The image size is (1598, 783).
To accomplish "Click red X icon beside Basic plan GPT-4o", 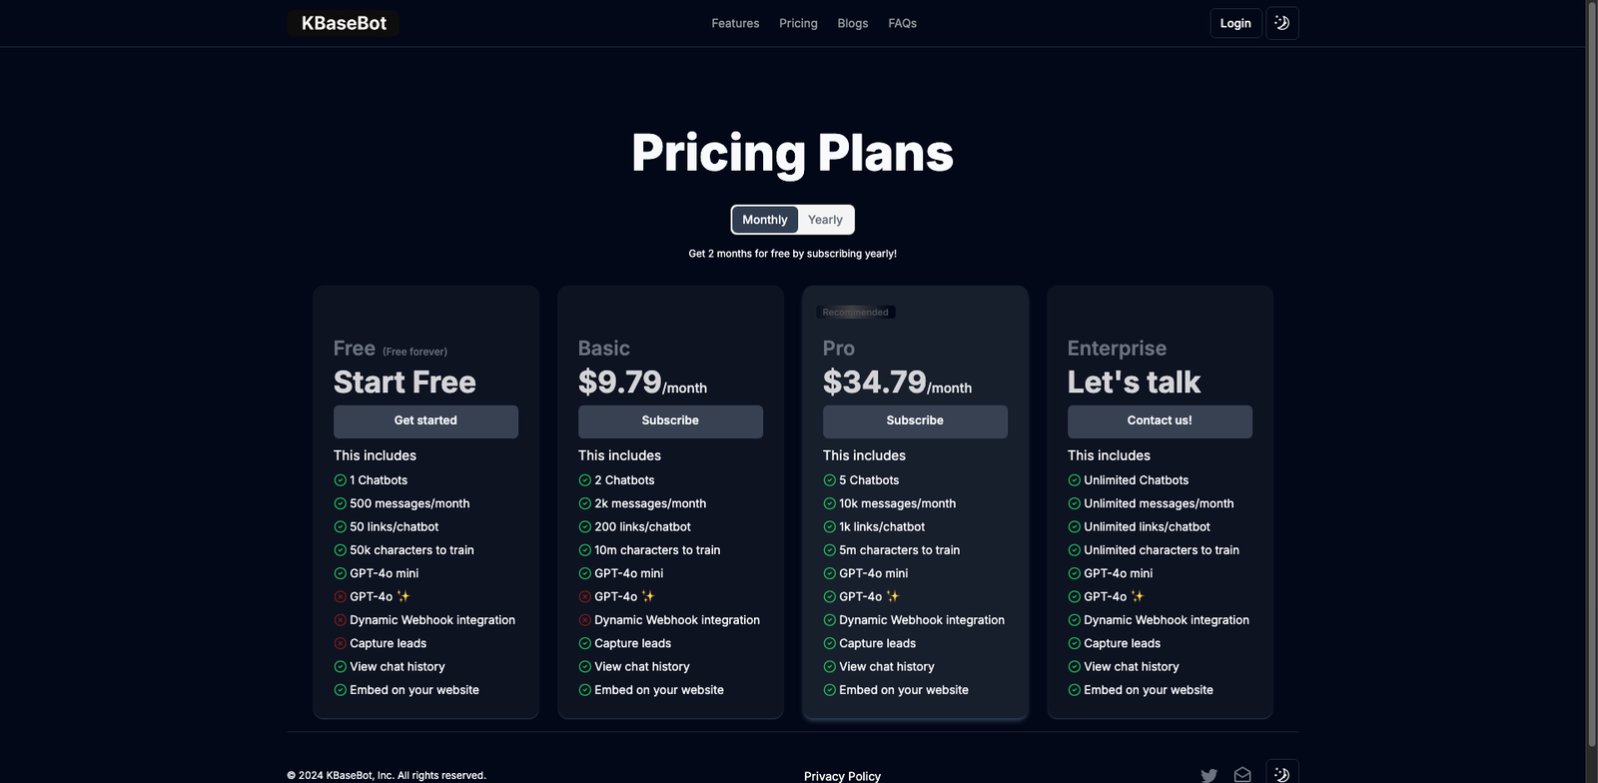I will 584,597.
